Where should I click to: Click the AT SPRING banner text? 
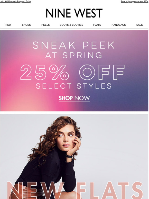(74, 55)
